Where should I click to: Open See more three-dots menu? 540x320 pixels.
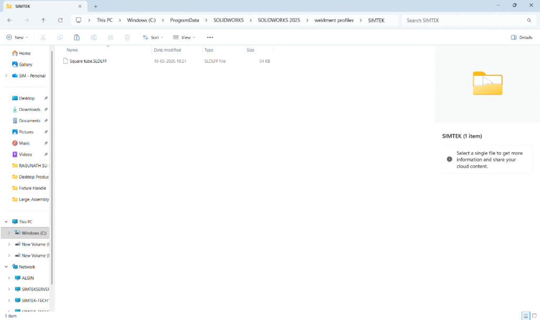coord(210,37)
